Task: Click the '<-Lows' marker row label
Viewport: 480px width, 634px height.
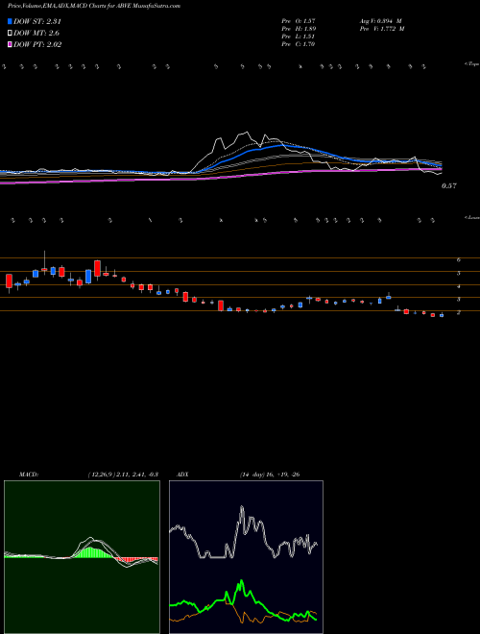Action: coord(472,217)
